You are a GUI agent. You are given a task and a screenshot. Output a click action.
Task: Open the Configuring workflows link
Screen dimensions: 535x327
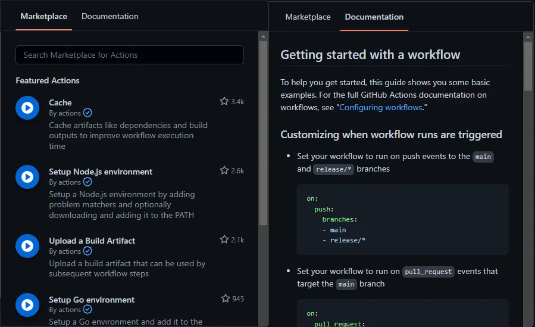[381, 108]
